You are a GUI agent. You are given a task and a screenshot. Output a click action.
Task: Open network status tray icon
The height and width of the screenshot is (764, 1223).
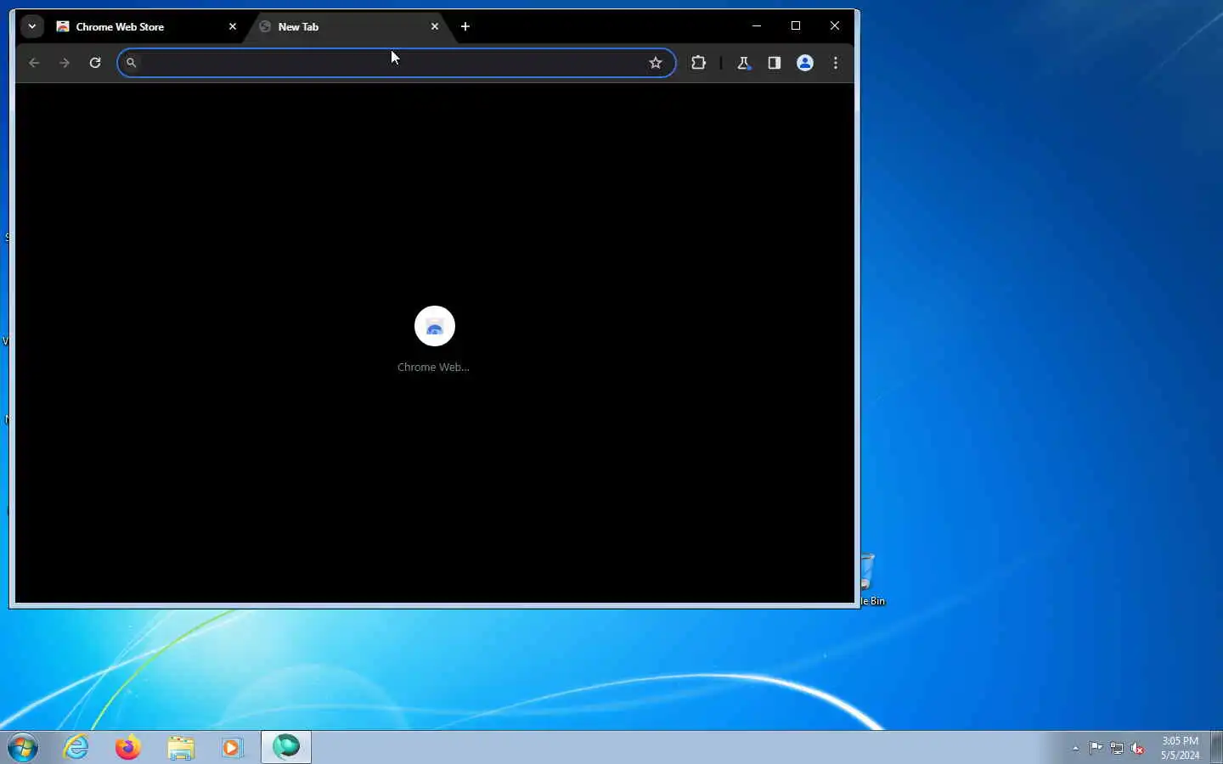(x=1117, y=748)
